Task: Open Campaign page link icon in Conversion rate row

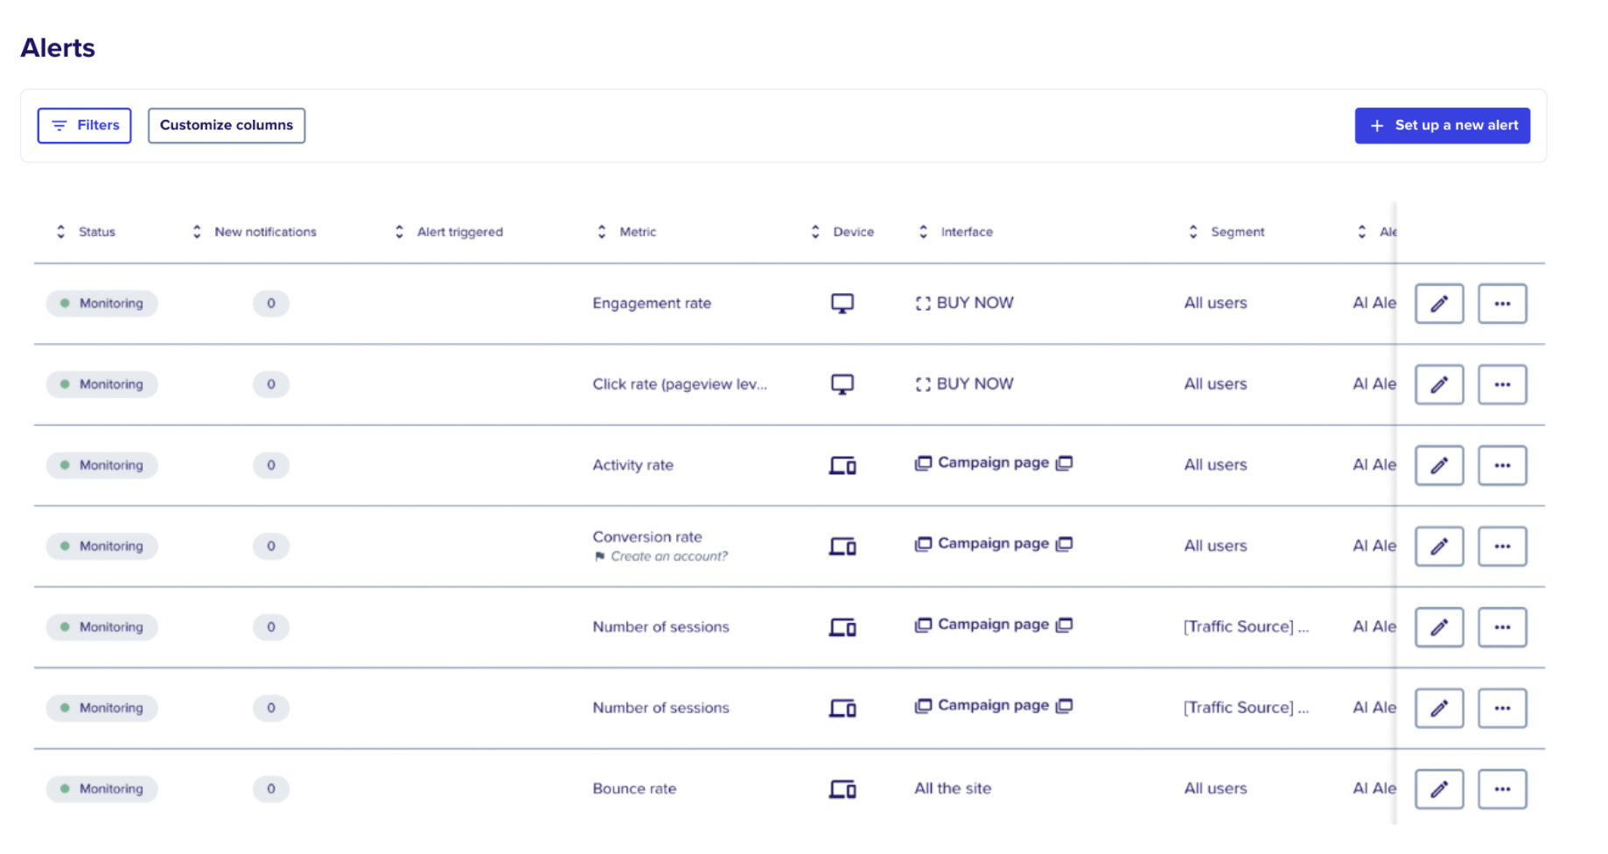Action: pos(1064,543)
